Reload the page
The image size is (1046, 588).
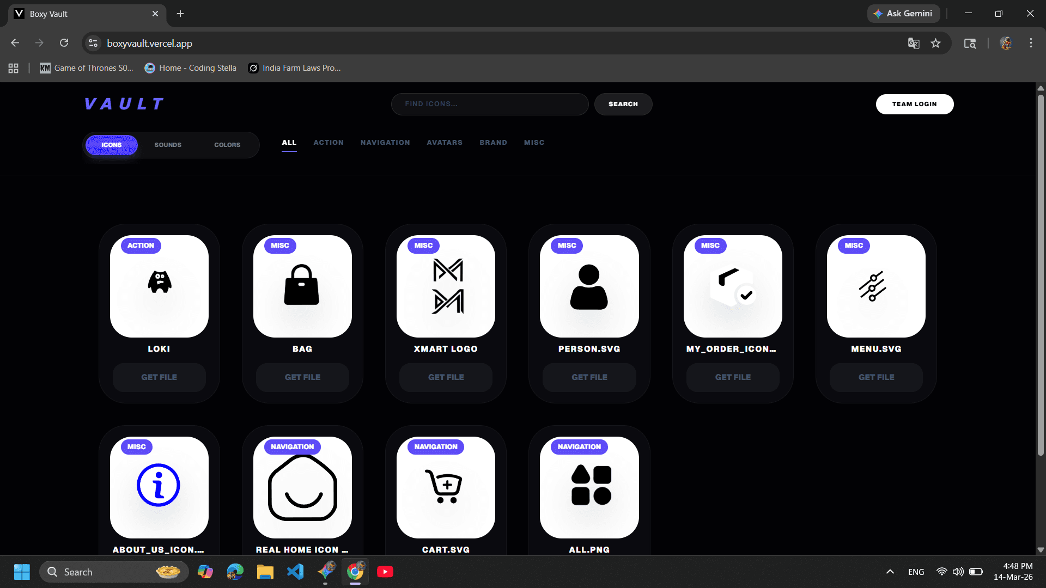coord(64,43)
